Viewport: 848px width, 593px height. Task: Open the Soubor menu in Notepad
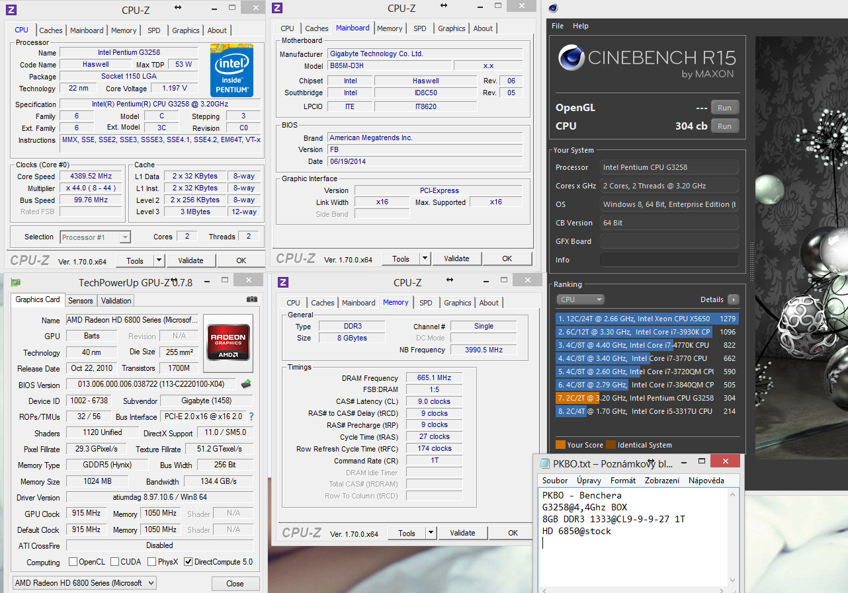(555, 481)
